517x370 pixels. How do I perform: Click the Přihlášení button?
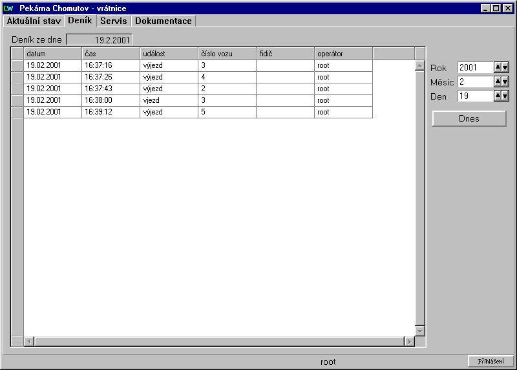coord(491,362)
